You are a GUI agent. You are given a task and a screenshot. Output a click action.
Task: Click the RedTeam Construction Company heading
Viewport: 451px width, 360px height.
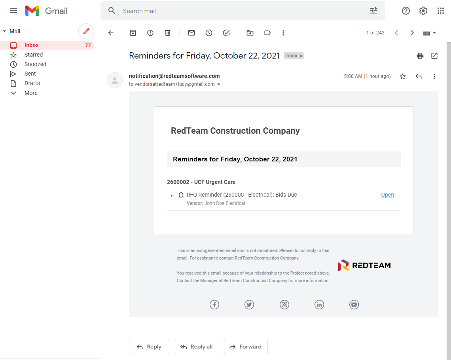click(235, 131)
